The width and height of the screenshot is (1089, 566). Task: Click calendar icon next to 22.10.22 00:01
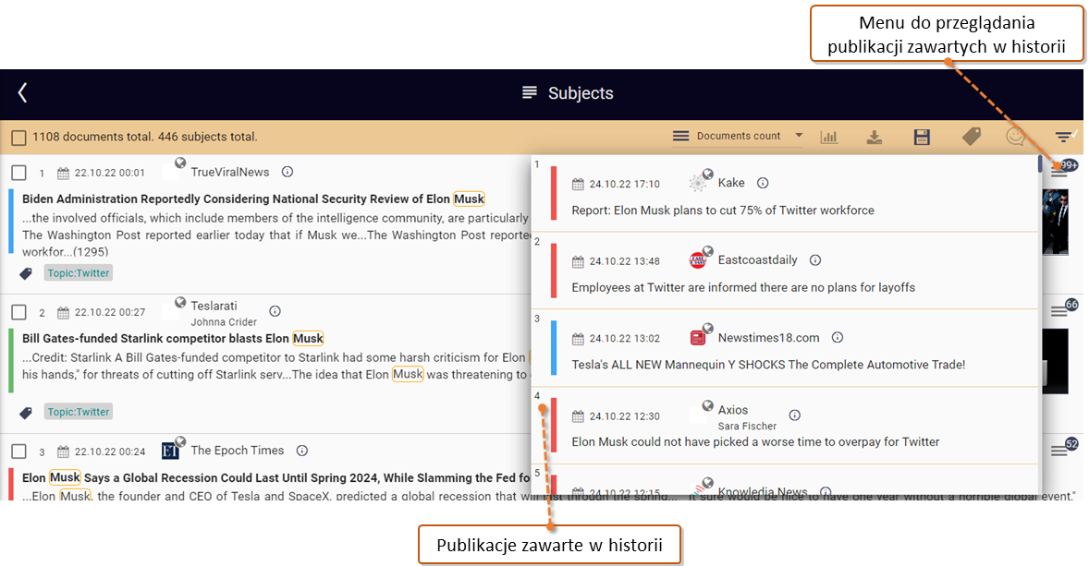click(63, 174)
